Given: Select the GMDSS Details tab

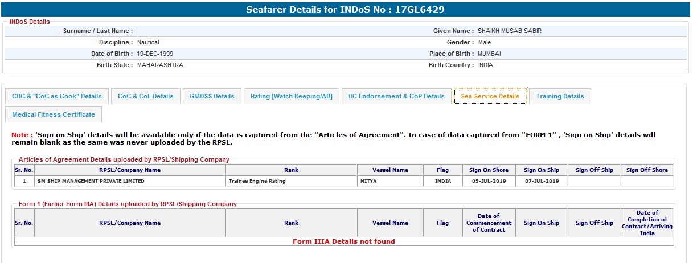Looking at the screenshot, I should (x=212, y=96).
